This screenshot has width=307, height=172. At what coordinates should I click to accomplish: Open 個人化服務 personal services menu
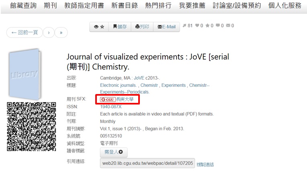point(284,6)
